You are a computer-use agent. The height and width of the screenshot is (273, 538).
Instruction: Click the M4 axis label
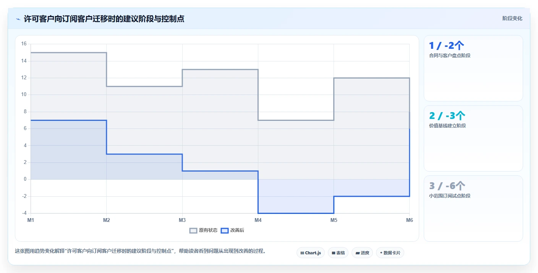258,220
